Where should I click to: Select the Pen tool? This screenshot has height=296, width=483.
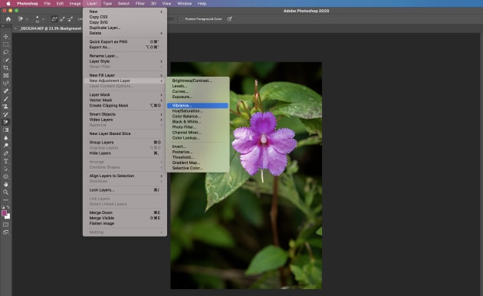(x=6, y=153)
